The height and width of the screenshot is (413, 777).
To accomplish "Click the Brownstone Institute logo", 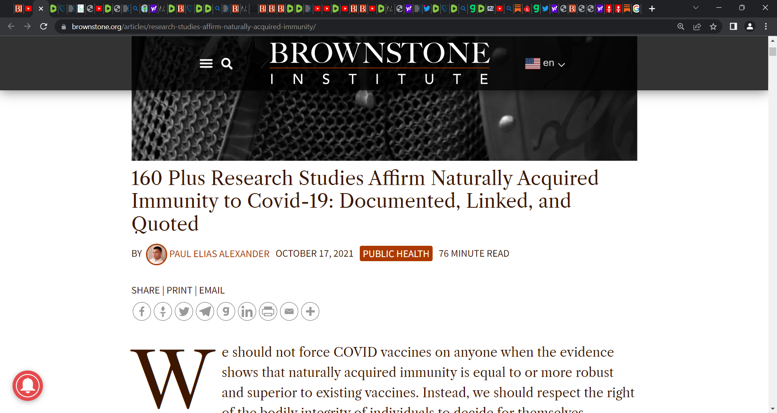I will (380, 63).
